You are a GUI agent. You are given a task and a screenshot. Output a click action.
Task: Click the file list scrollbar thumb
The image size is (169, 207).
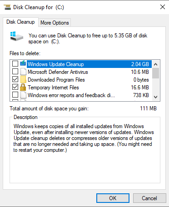[155, 73]
